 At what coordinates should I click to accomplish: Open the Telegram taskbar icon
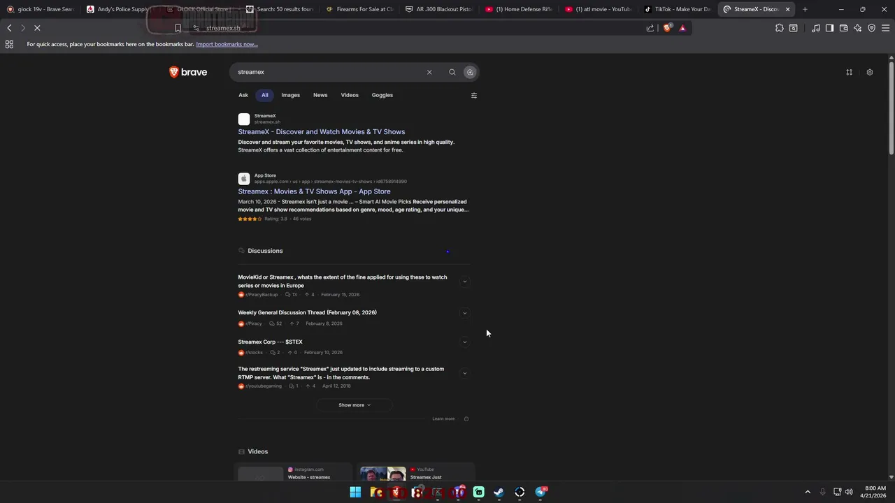click(x=540, y=493)
